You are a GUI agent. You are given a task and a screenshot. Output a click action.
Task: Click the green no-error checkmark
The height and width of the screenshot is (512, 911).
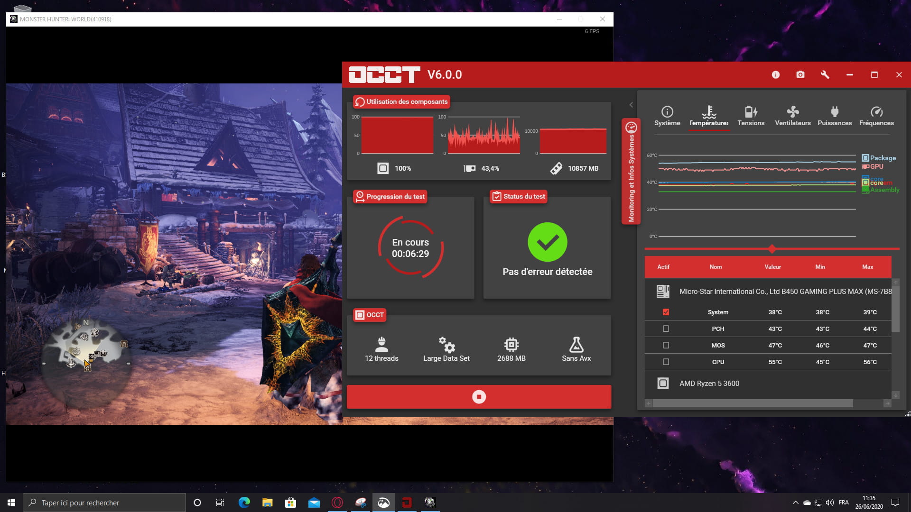(x=547, y=242)
